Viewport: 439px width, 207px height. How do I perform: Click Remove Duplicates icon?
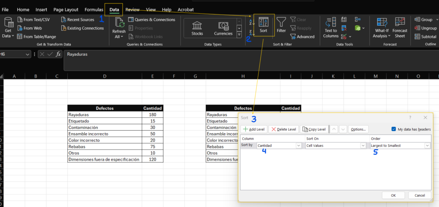[x=344, y=28]
